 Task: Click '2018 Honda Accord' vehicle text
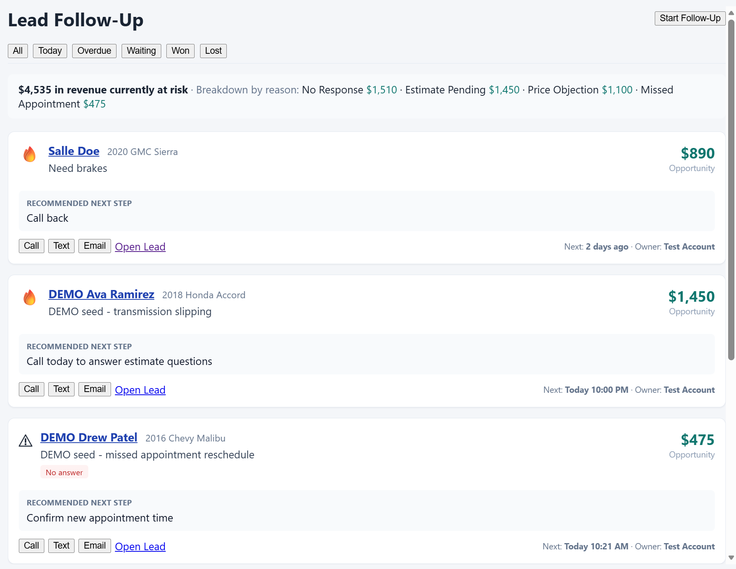tap(204, 295)
